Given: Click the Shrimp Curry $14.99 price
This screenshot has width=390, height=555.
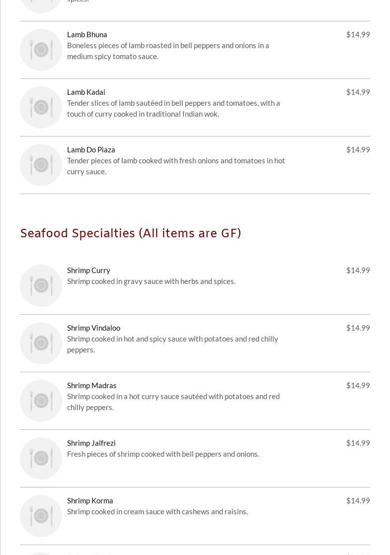Looking at the screenshot, I should (358, 270).
